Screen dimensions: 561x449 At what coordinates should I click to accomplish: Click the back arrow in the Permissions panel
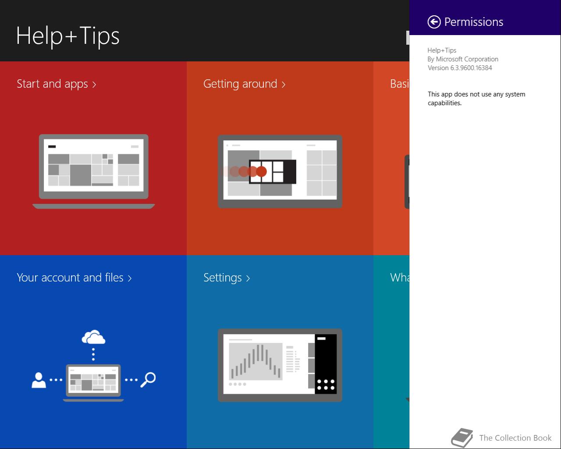[434, 22]
